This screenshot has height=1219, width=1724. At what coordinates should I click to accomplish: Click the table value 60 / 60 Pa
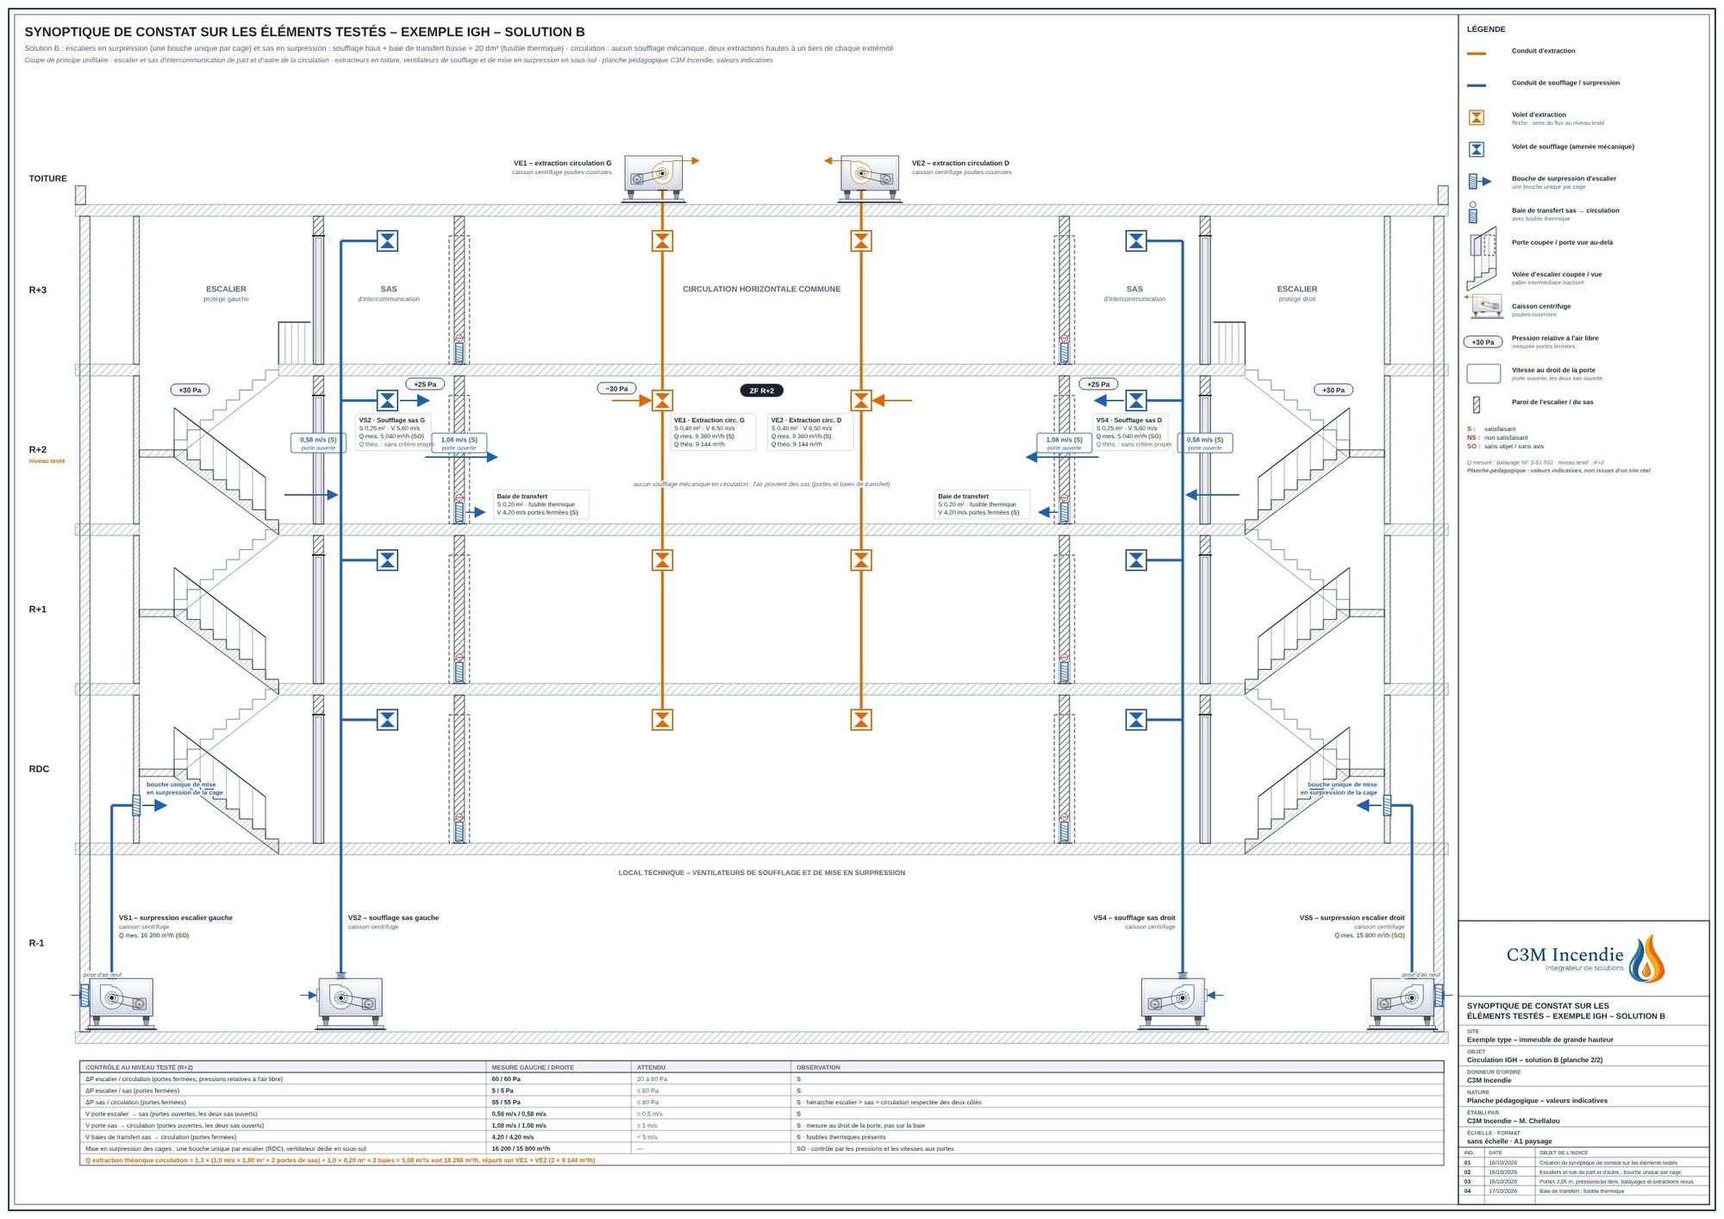(x=506, y=1079)
